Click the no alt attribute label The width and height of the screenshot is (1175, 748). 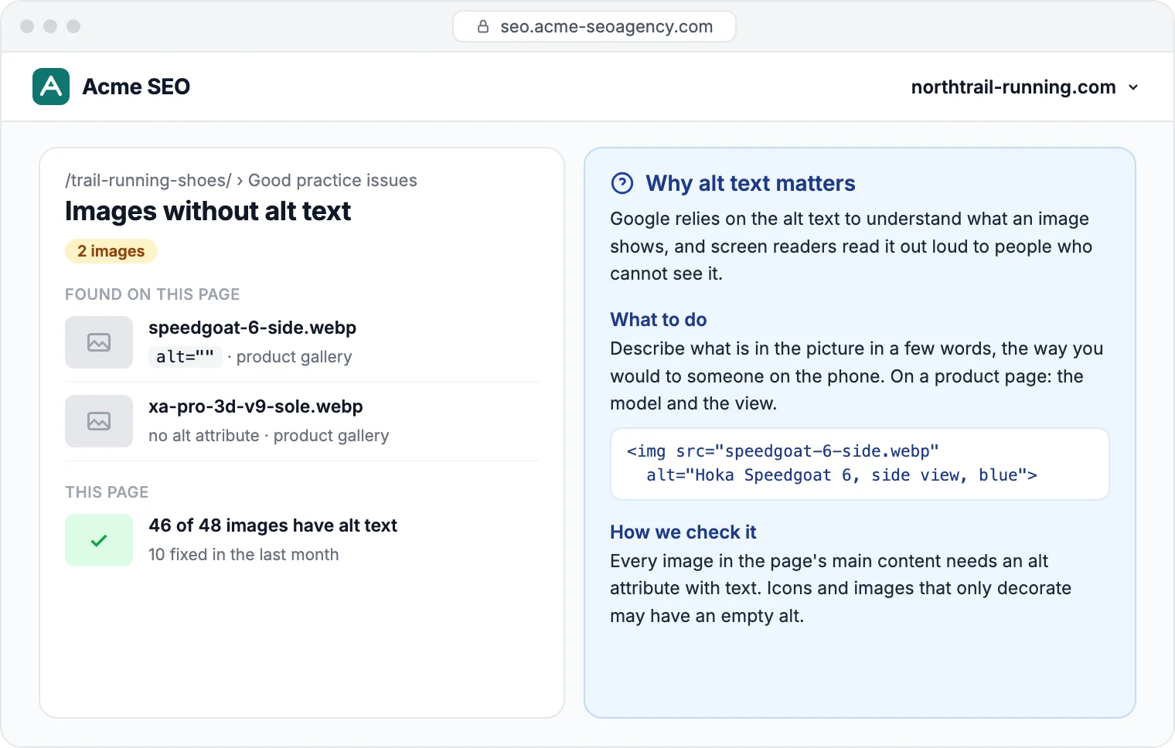(x=204, y=436)
